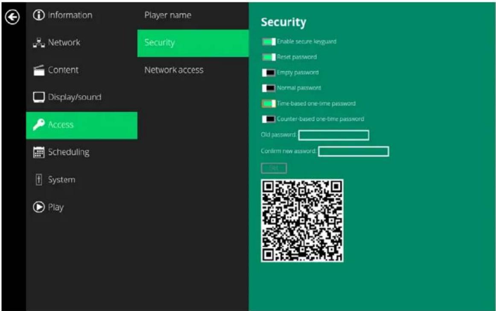The image size is (496, 311).
Task: Click the System slider icon
Action: (x=38, y=180)
